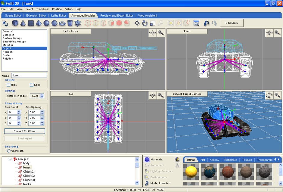Viewport: 283px width, 192px height.
Task: Choose the yellow sphere material
Action: coord(191,172)
